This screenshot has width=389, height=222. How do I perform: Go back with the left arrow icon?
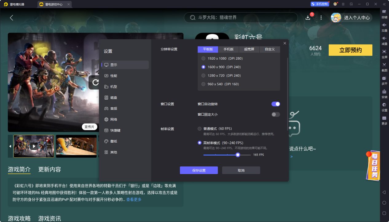coord(11,18)
